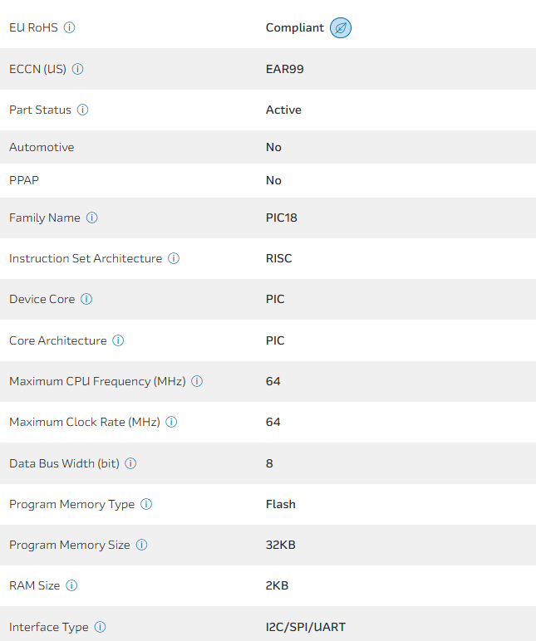Image resolution: width=536 pixels, height=641 pixels.
Task: Click the green leaf RoHS compliant icon
Action: (341, 28)
